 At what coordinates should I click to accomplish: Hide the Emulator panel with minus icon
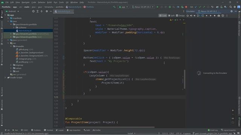coord(236,11)
